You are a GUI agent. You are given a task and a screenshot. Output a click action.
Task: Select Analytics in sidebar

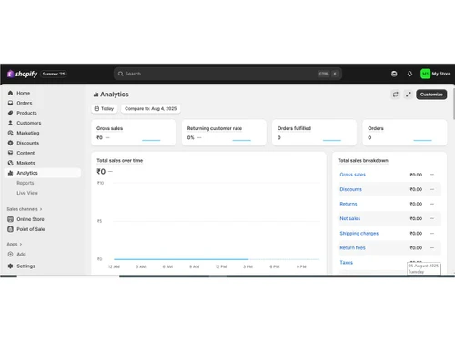coord(43,173)
